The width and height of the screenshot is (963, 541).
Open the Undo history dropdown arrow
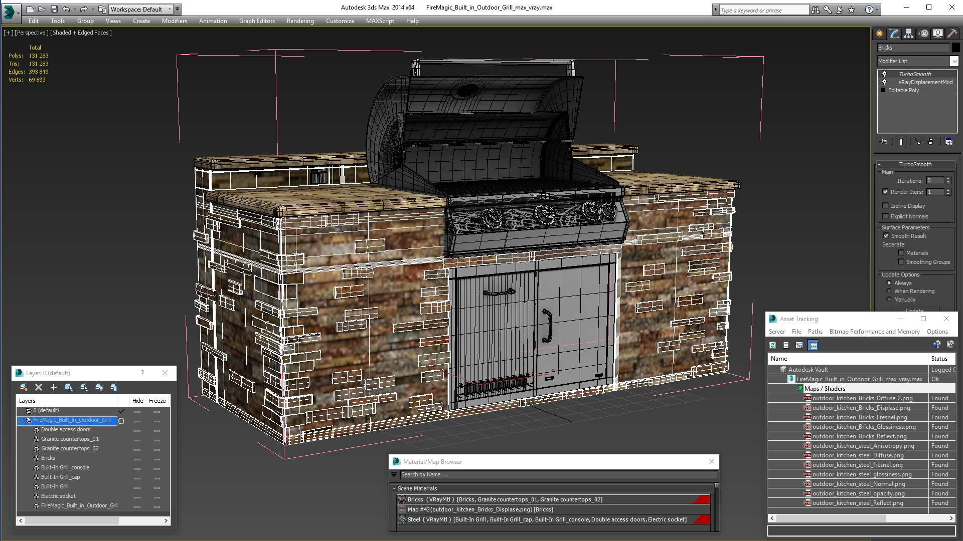tap(75, 9)
